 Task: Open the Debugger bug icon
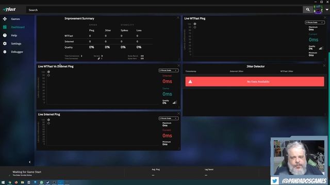[5, 51]
